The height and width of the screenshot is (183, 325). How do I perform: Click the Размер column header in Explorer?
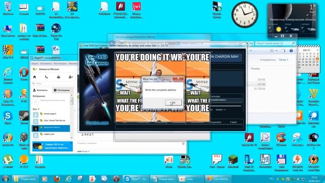[x=255, y=69]
